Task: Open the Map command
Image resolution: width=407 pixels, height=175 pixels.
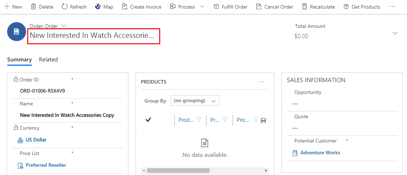Action: tap(104, 7)
